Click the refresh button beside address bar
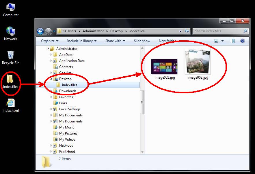Image resolution: width=255 pixels, height=174 pixels. click(187, 31)
